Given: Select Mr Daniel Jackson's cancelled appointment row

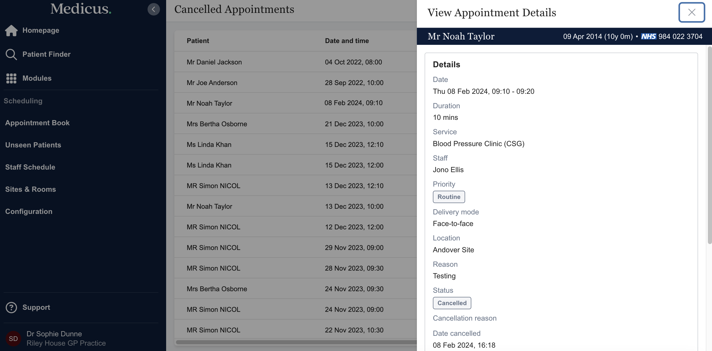Looking at the screenshot, I should click(214, 62).
